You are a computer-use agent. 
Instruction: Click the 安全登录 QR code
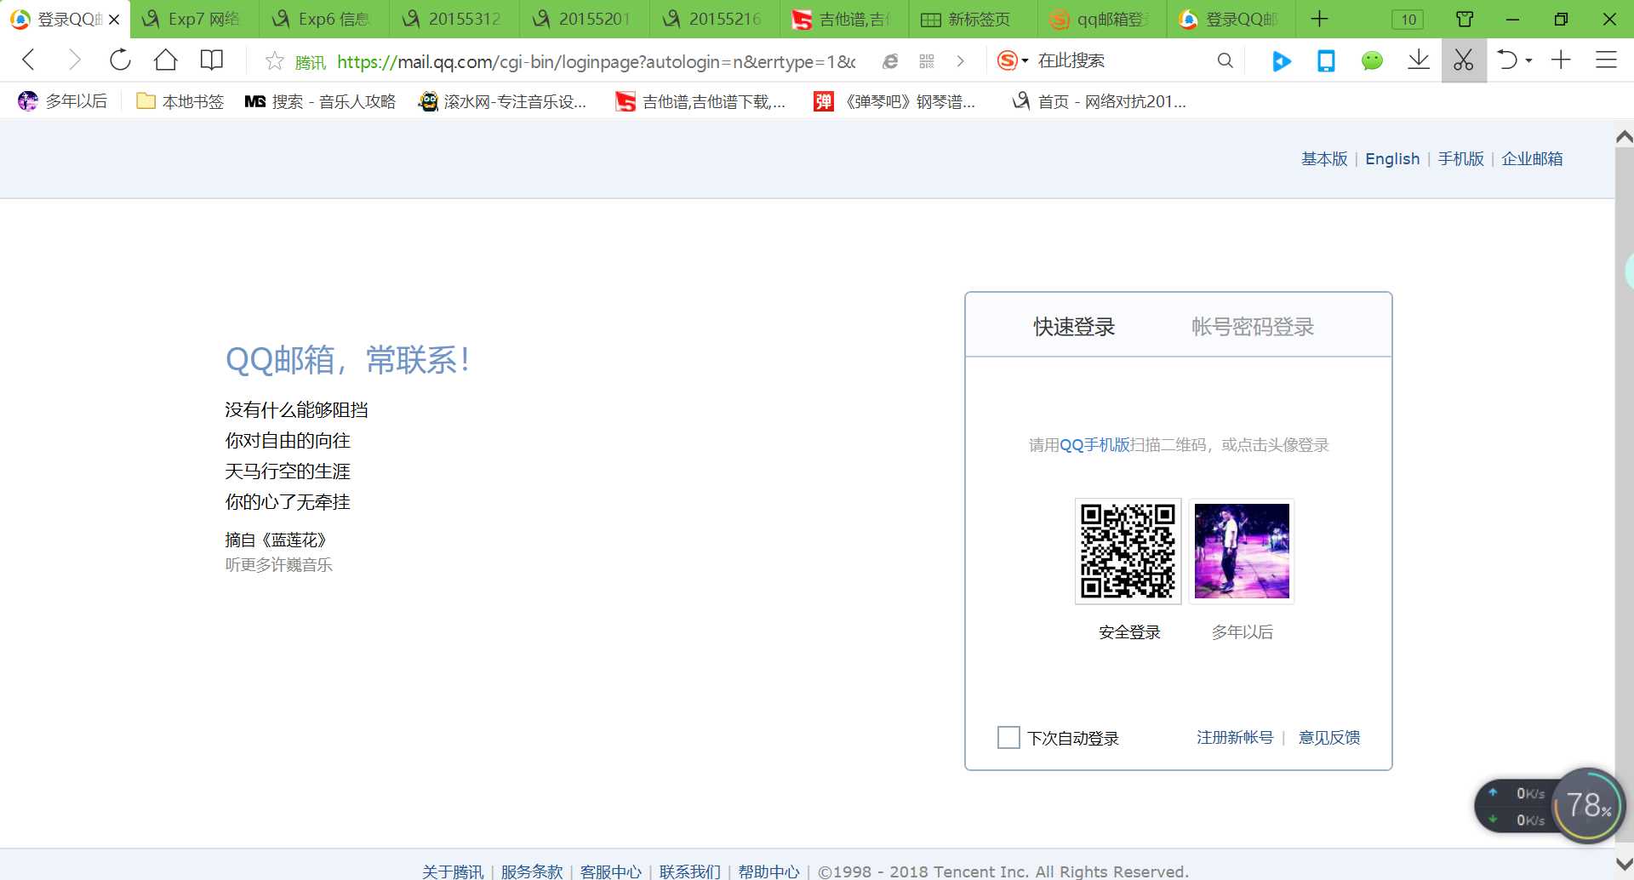coord(1128,551)
